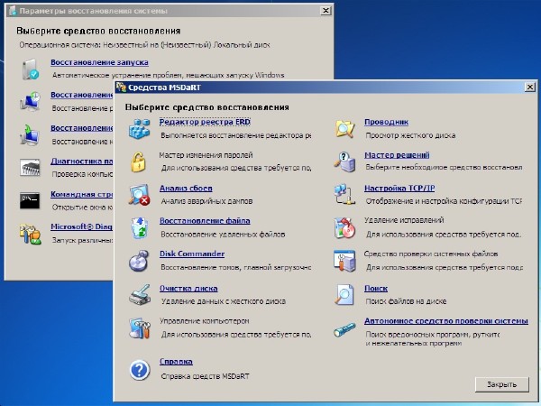The height and width of the screenshot is (406, 541).
Task: Click the Disk Commander icon
Action: point(139,261)
